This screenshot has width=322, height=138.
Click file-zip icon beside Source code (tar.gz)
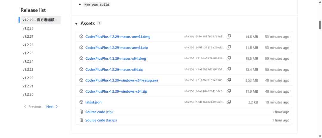point(81,120)
